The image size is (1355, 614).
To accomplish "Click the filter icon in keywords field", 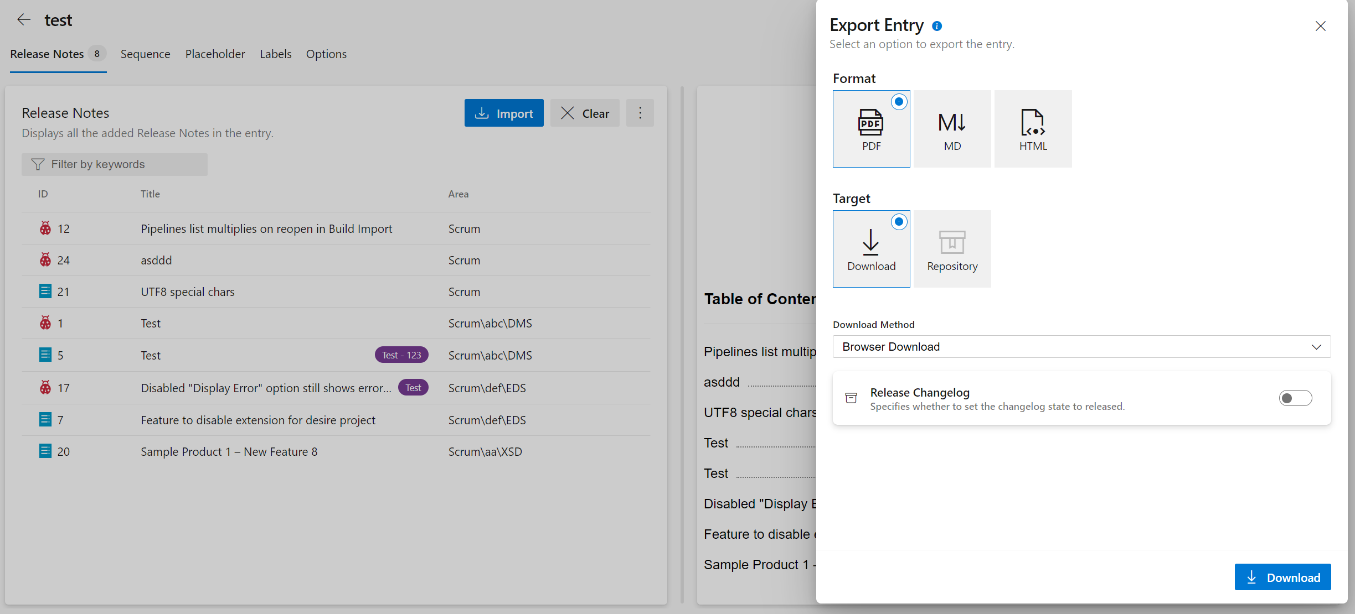I will tap(37, 164).
